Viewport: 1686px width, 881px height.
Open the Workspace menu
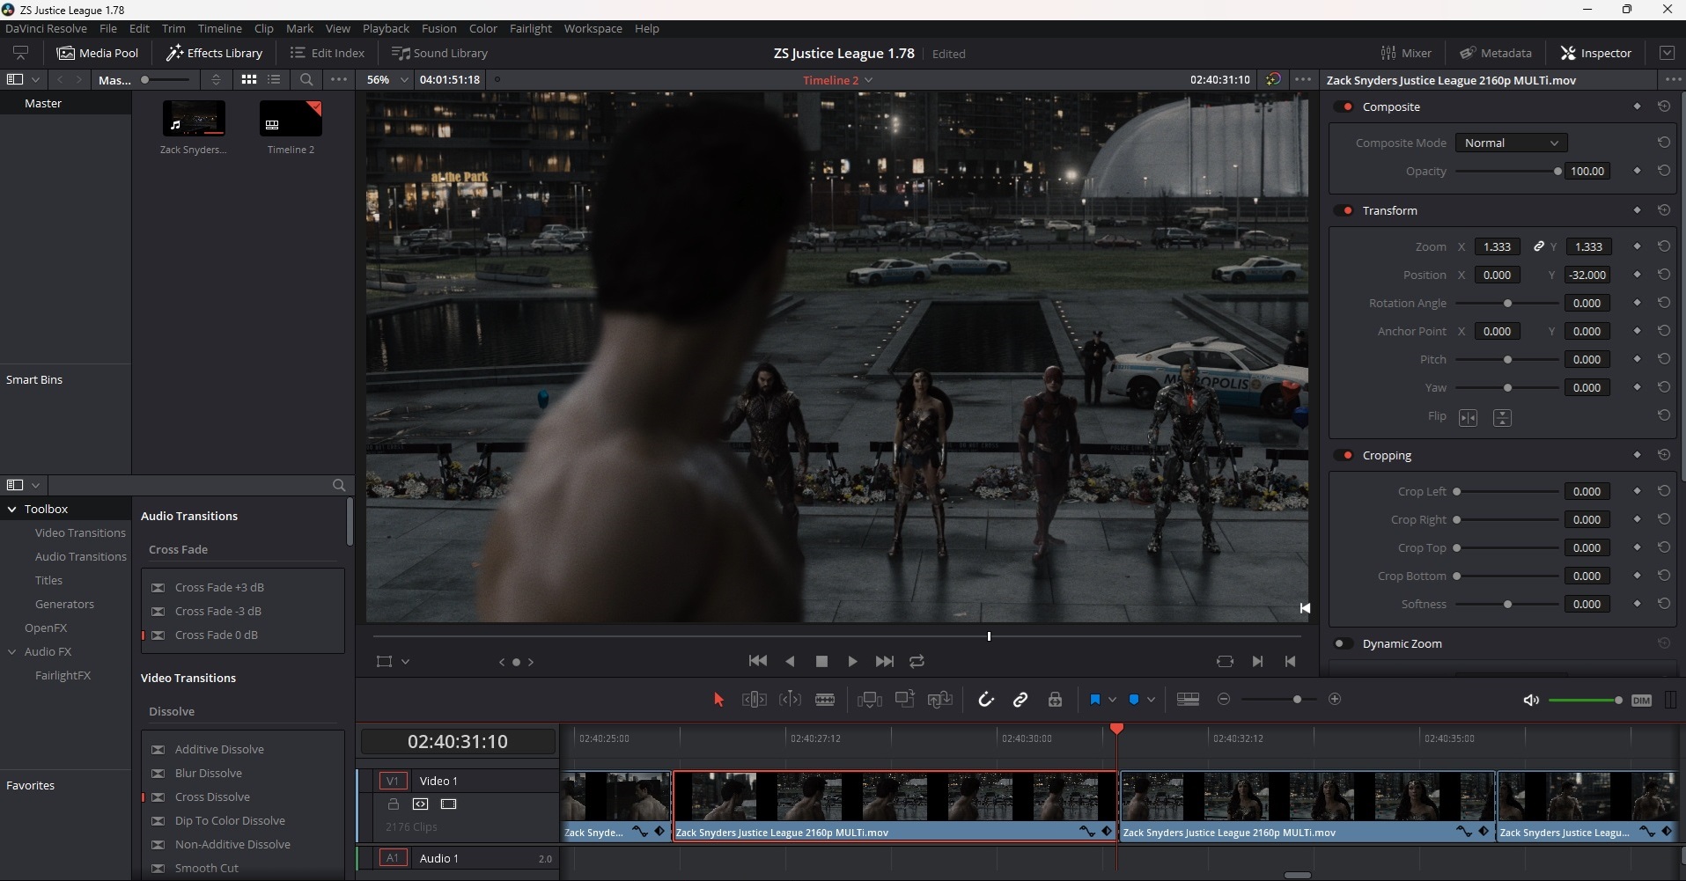point(593,28)
